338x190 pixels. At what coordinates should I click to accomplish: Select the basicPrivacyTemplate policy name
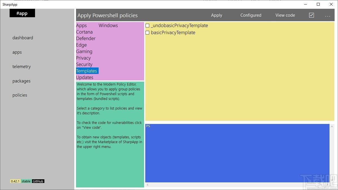click(173, 32)
